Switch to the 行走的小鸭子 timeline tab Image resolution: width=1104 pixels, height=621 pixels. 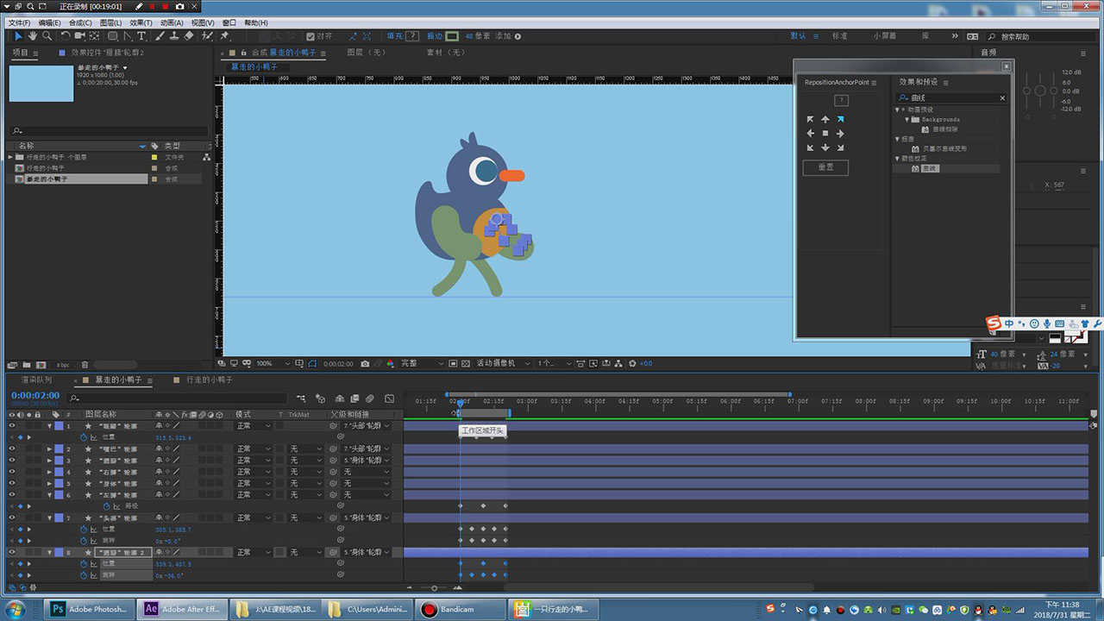208,379
